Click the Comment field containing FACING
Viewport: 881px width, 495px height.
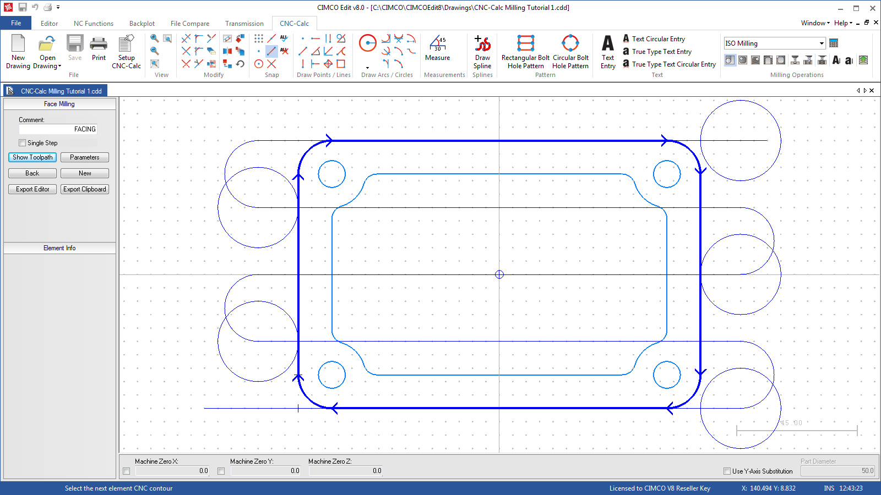pyautogui.click(x=58, y=129)
